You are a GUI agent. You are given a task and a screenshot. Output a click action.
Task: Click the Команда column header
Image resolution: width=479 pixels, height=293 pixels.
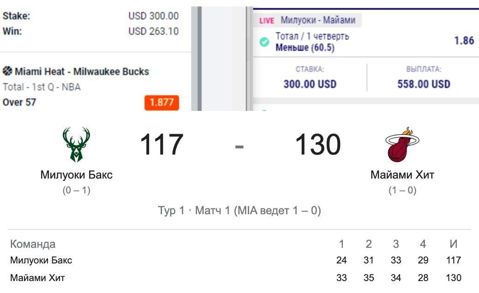(33, 244)
